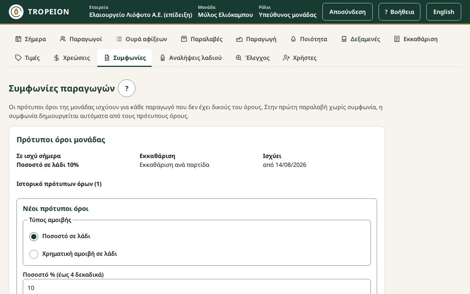The width and height of the screenshot is (470, 294).
Task: Click the Εκκαθάριση receipt icon
Action: tap(397, 39)
